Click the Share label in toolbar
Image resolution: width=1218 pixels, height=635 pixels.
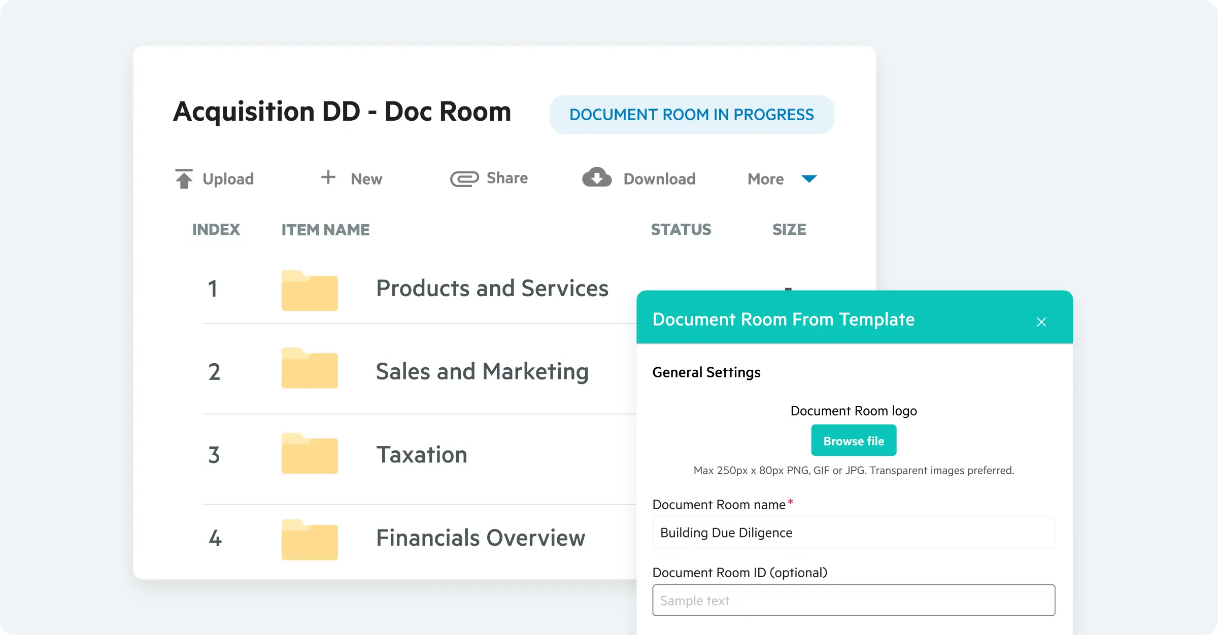tap(507, 178)
